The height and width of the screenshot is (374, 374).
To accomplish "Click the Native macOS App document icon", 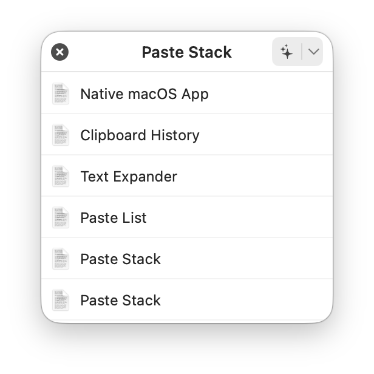I will coord(61,94).
